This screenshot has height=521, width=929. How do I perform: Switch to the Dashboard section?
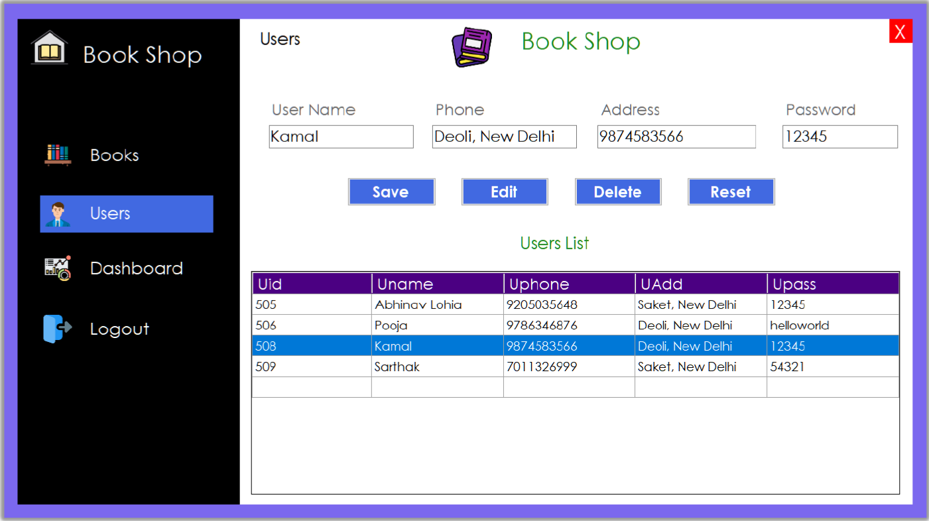(x=136, y=268)
